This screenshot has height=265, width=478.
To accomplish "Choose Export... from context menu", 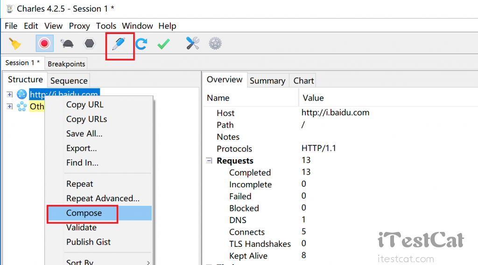I will pos(99,149).
